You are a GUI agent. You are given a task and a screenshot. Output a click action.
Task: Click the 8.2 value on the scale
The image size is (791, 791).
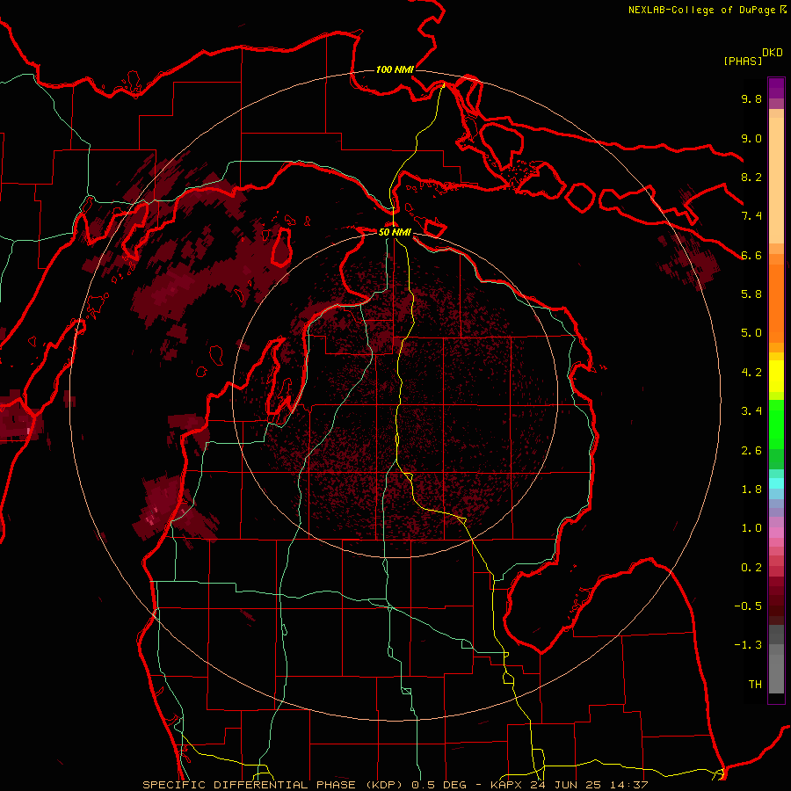pyautogui.click(x=751, y=177)
